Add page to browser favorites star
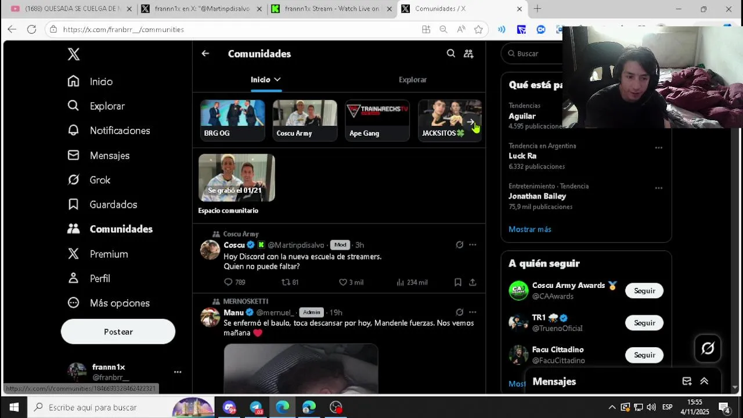This screenshot has height=418, width=743. click(478, 29)
